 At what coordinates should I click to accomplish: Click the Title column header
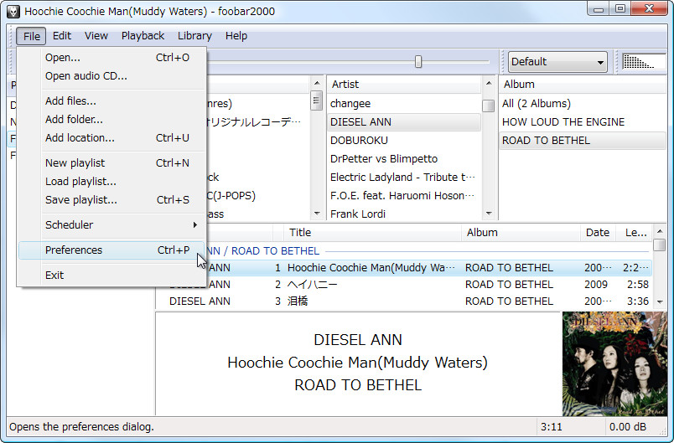pyautogui.click(x=373, y=233)
